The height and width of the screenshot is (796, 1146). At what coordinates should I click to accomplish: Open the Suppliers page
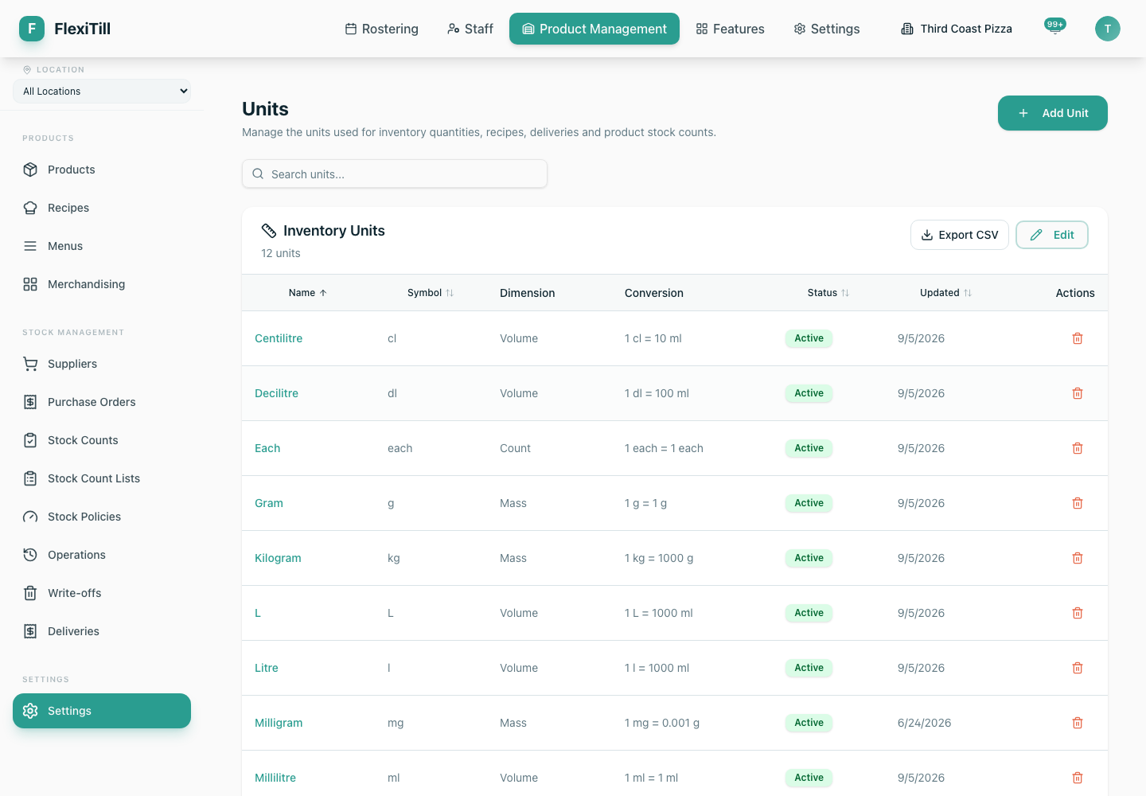102,364
